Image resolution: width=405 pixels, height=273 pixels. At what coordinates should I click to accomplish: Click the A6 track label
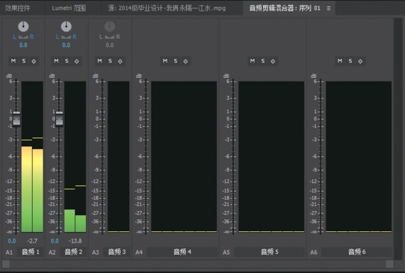[314, 252]
